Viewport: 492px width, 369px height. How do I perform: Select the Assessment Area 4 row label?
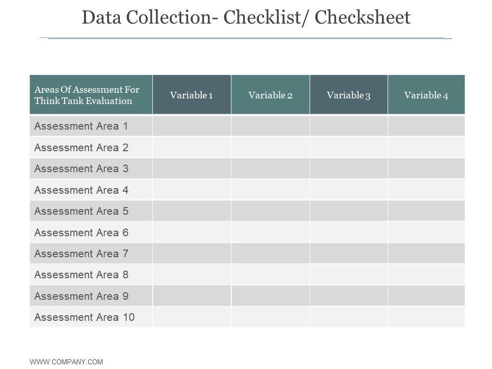click(81, 190)
